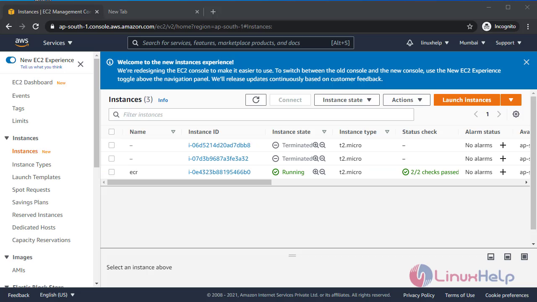Set details panel to half height

click(508, 257)
